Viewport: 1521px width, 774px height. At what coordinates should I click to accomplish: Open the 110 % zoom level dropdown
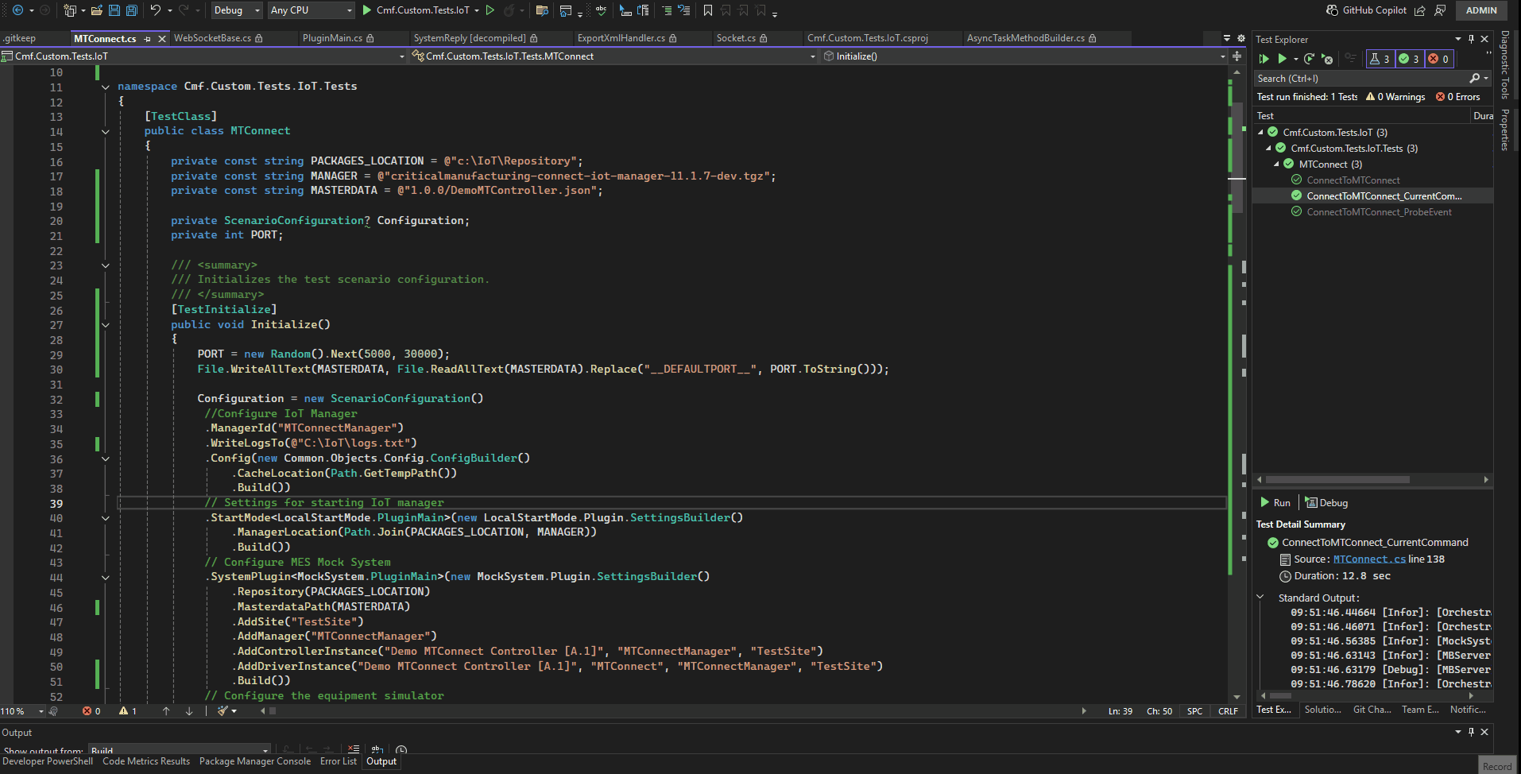23,711
